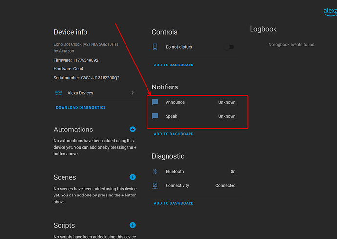Click the Unknown state for Speak

pos(227,116)
